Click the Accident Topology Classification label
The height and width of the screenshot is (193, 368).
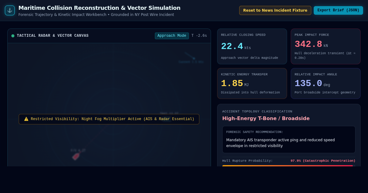[x=257, y=112]
